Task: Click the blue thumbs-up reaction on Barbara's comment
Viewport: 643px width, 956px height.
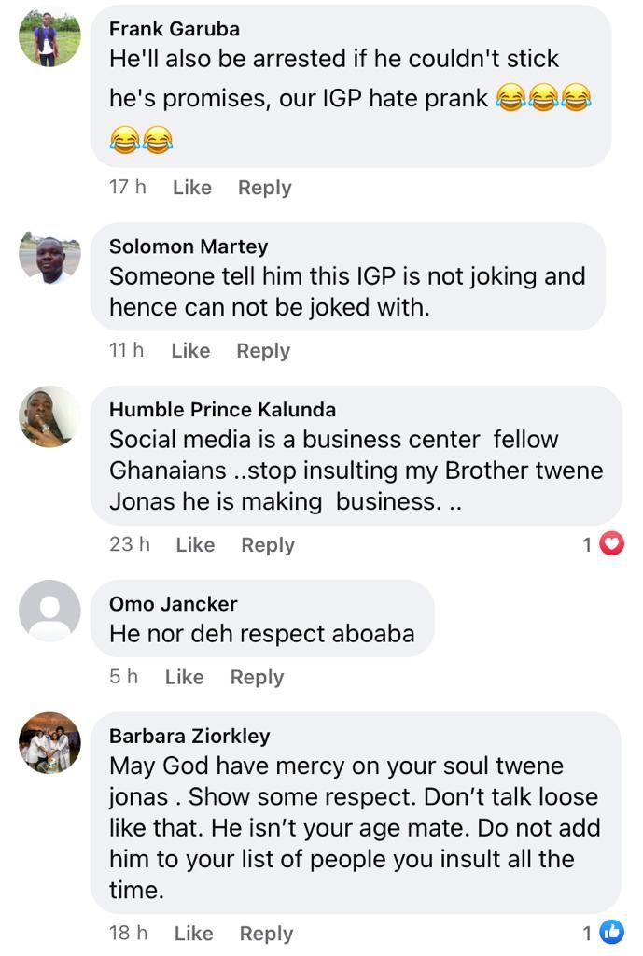Action: point(614,933)
